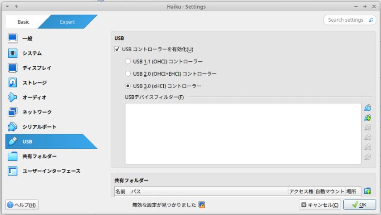Click move USB filter up icon
Viewport: 381px width, 215px height.
click(368, 147)
